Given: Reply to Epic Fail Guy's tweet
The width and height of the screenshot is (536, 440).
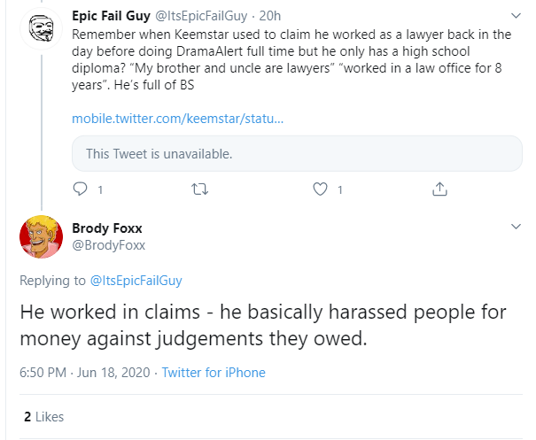Looking at the screenshot, I should (x=81, y=189).
